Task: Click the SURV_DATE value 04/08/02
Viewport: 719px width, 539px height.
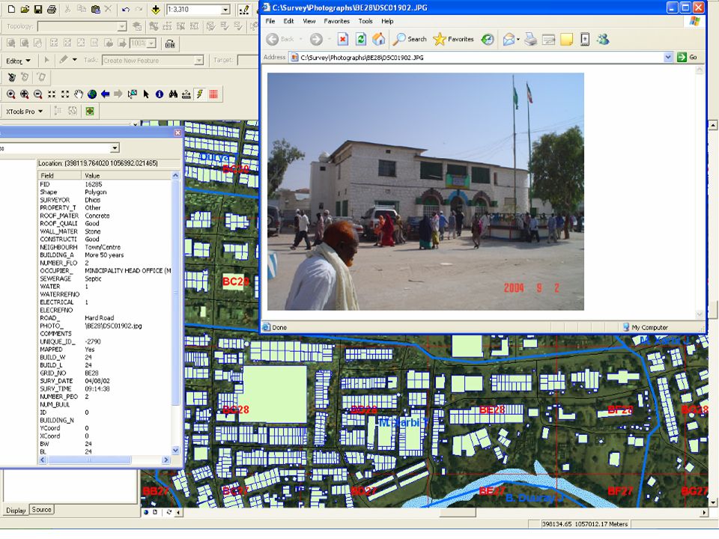Action: [97, 381]
